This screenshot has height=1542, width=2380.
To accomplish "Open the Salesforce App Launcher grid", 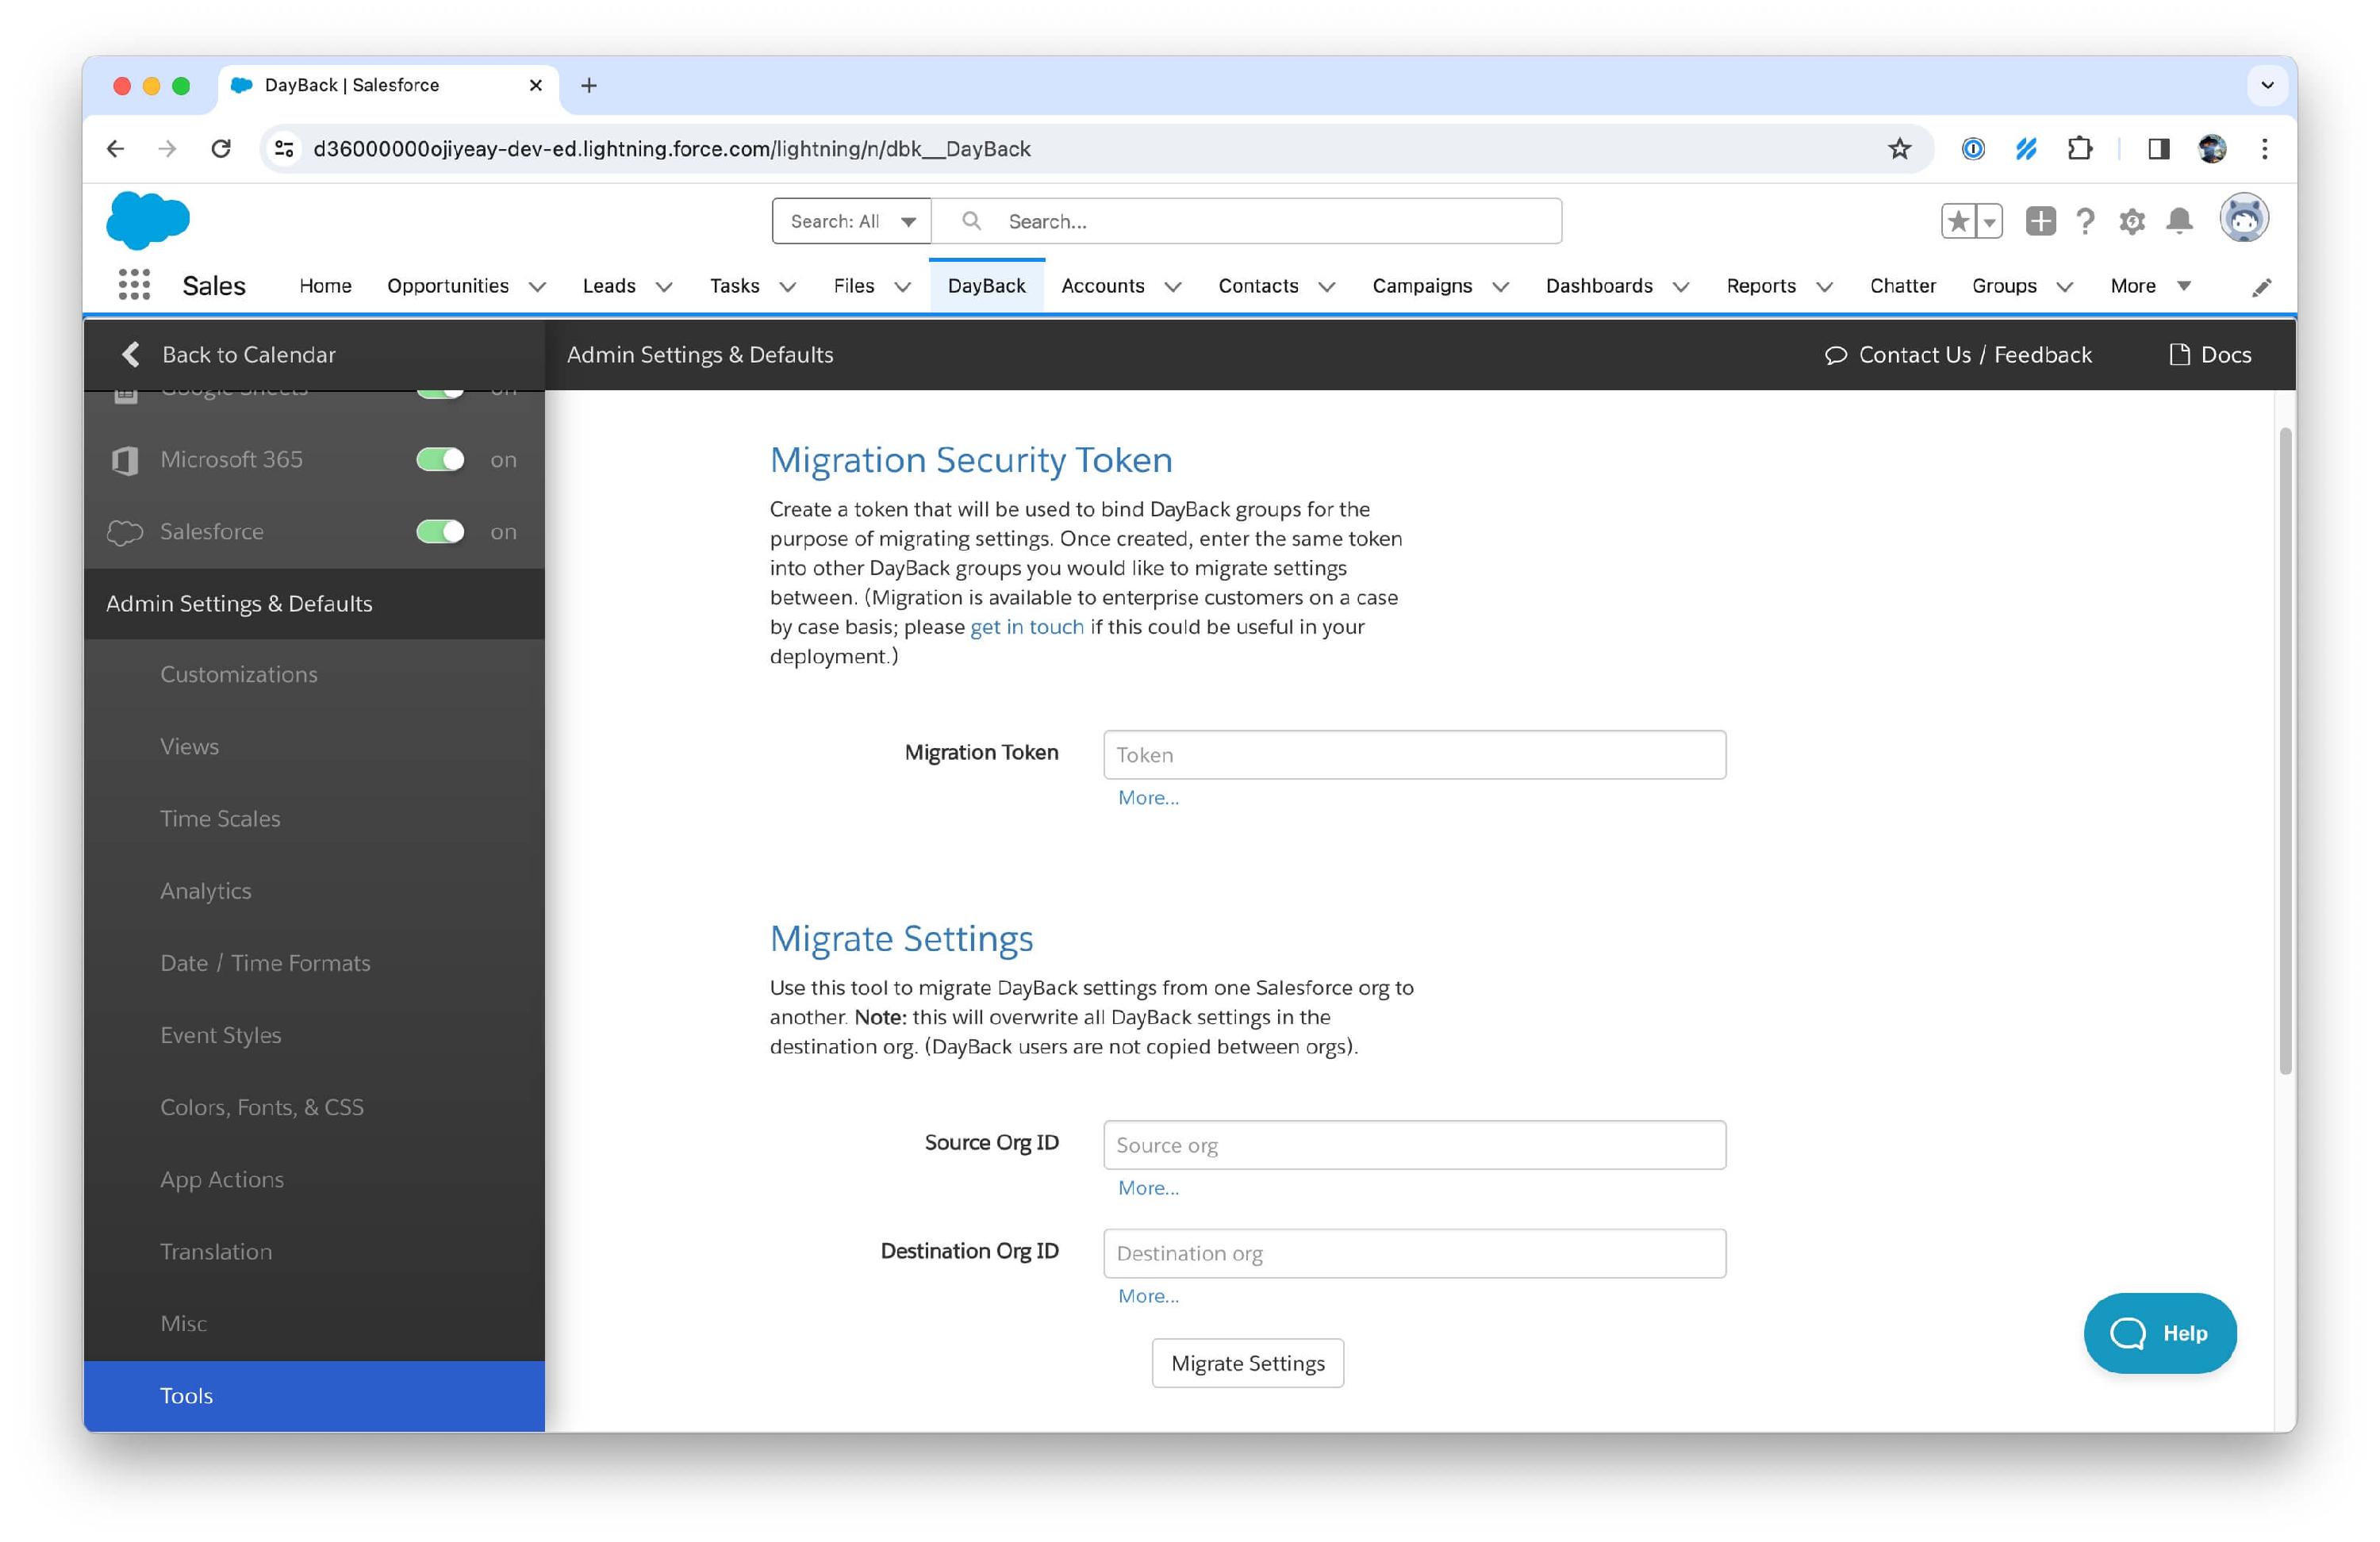I will (134, 286).
